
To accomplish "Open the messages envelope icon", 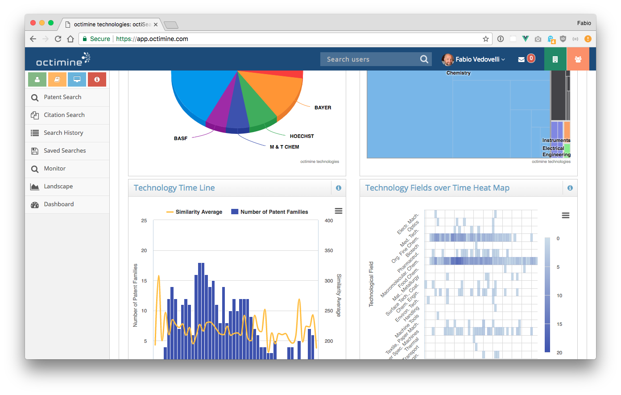I will [521, 59].
